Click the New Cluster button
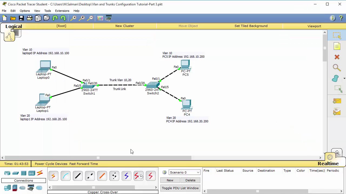 click(125, 26)
